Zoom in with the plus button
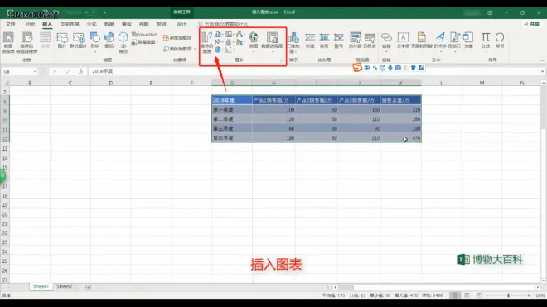Viewport: 547px width, 307px height. click(529, 295)
